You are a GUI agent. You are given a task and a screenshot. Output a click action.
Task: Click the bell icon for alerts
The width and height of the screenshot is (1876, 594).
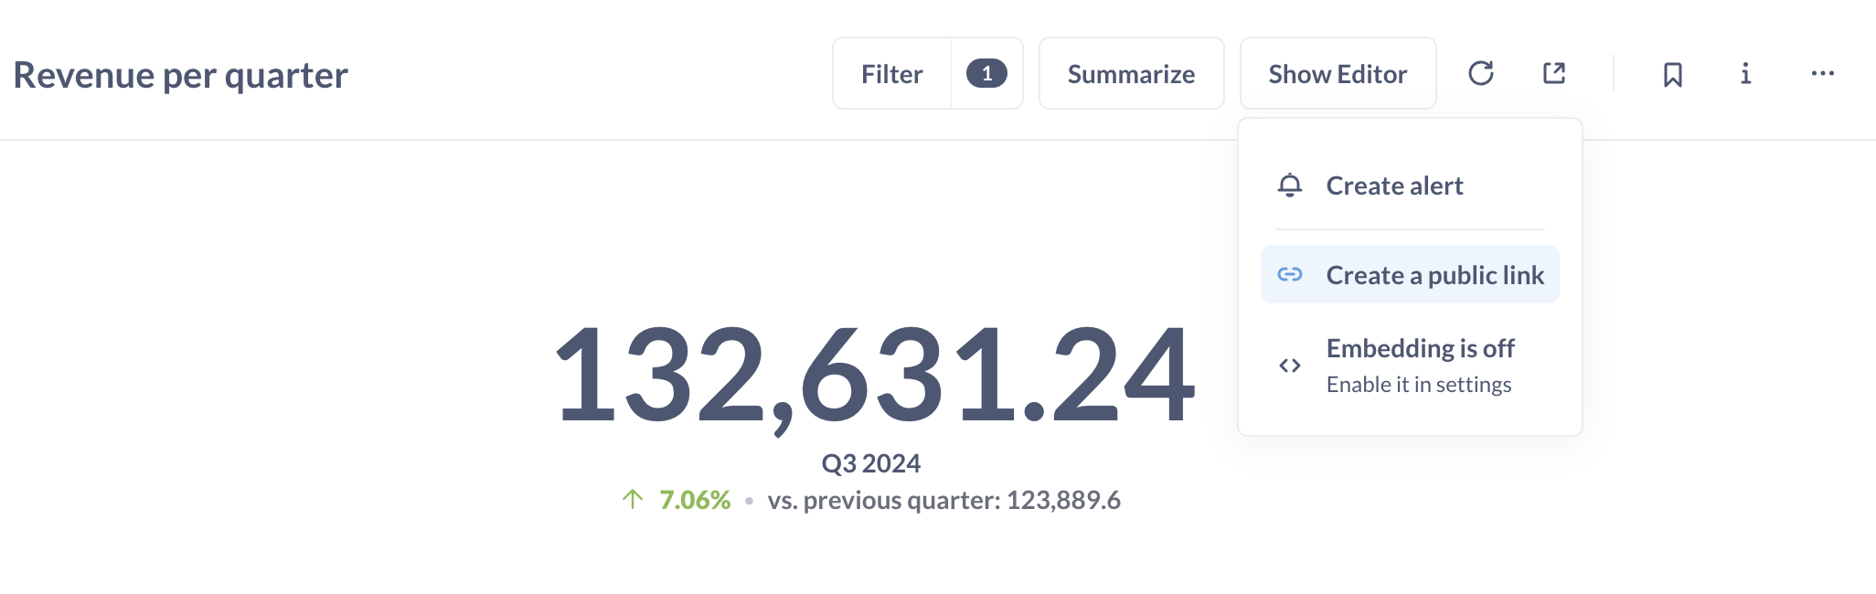1290,186
